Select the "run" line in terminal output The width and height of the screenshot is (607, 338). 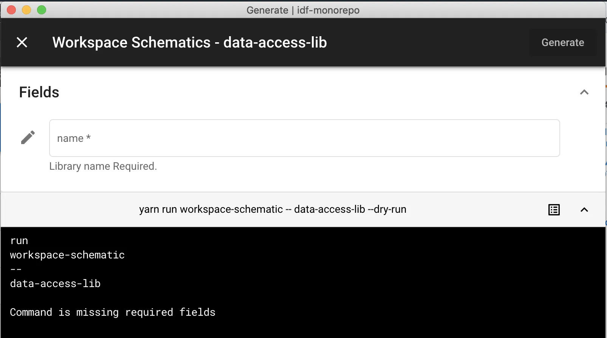(19, 241)
